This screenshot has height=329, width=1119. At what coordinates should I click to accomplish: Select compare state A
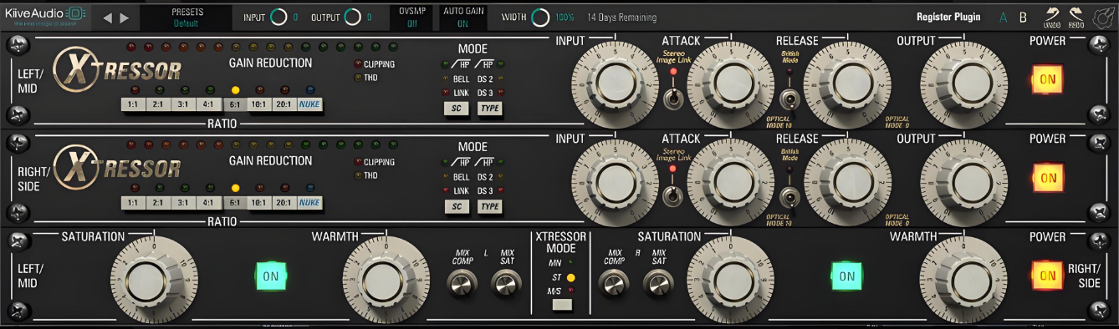coord(1004,18)
